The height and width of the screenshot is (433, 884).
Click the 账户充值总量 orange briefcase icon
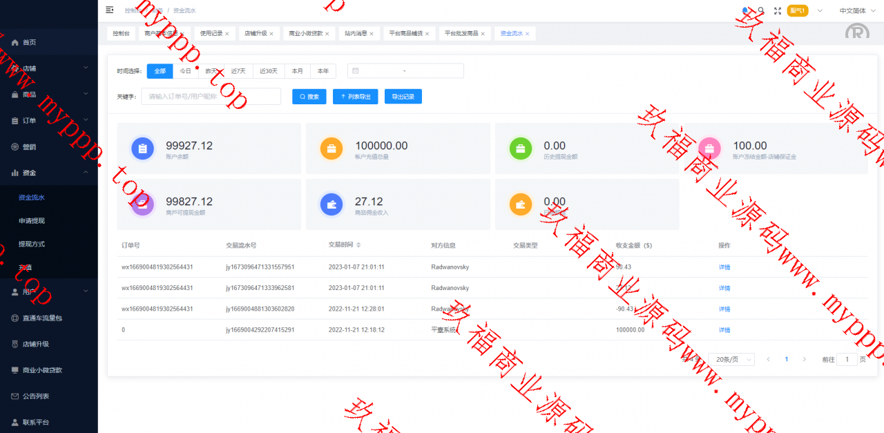click(331, 148)
